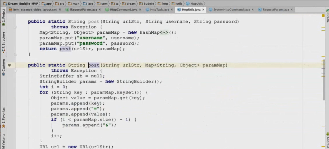Switch to SystemHttpCommand.java tab
The image size is (329, 149).
pyautogui.click(x=231, y=10)
